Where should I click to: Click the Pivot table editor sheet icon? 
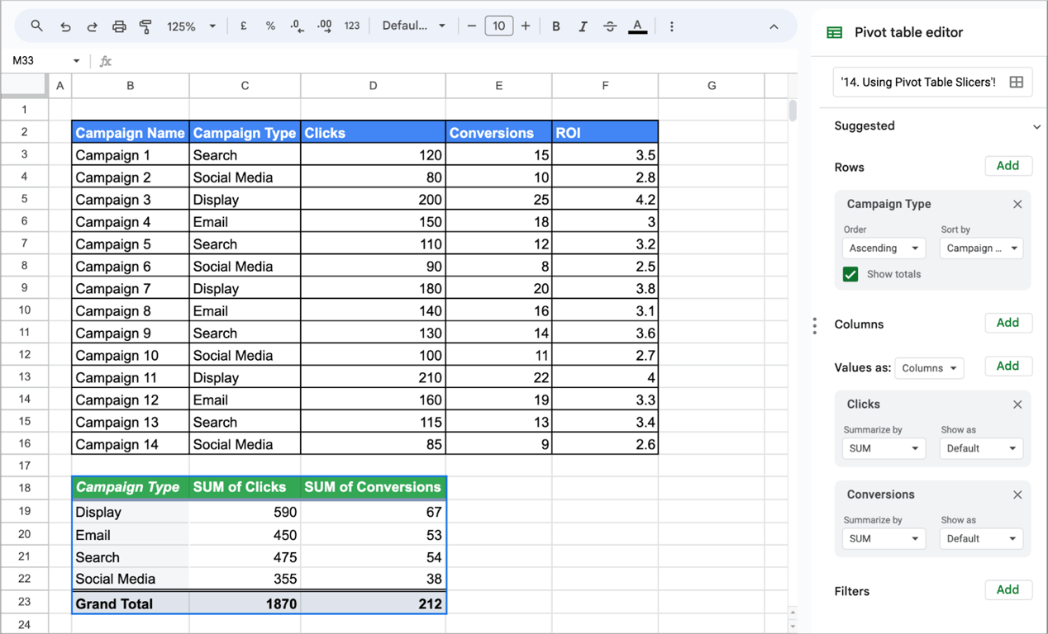835,33
